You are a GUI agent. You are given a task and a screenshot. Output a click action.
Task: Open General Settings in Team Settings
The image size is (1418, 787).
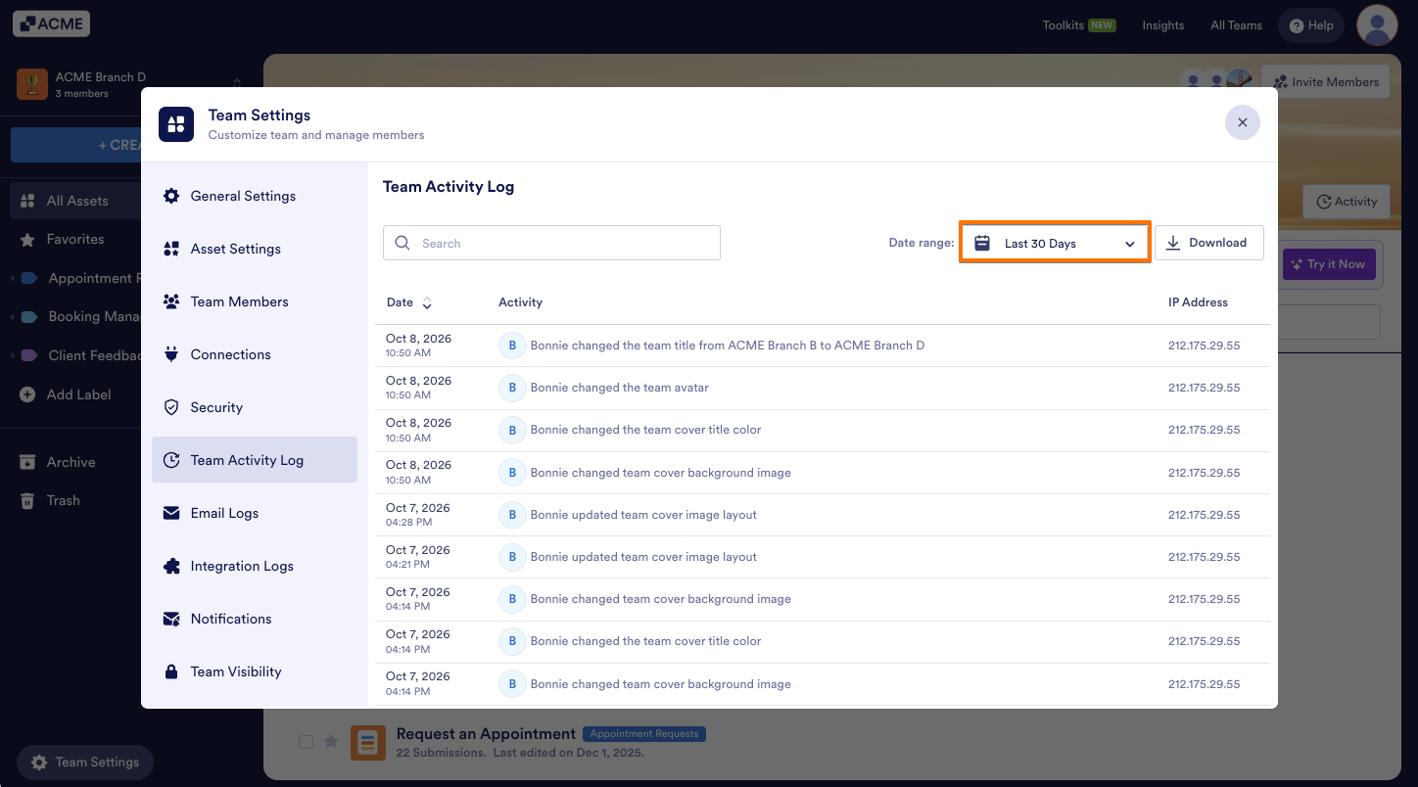pos(255,196)
